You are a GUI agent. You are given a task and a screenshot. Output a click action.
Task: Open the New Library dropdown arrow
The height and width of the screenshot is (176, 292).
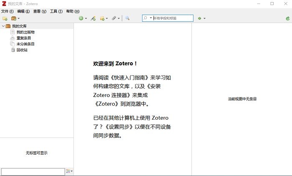[x=18, y=18]
